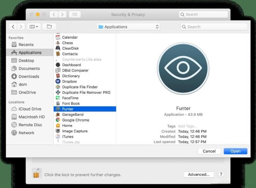Open the dom home folder
The width and height of the screenshot is (256, 188).
click(x=30, y=84)
